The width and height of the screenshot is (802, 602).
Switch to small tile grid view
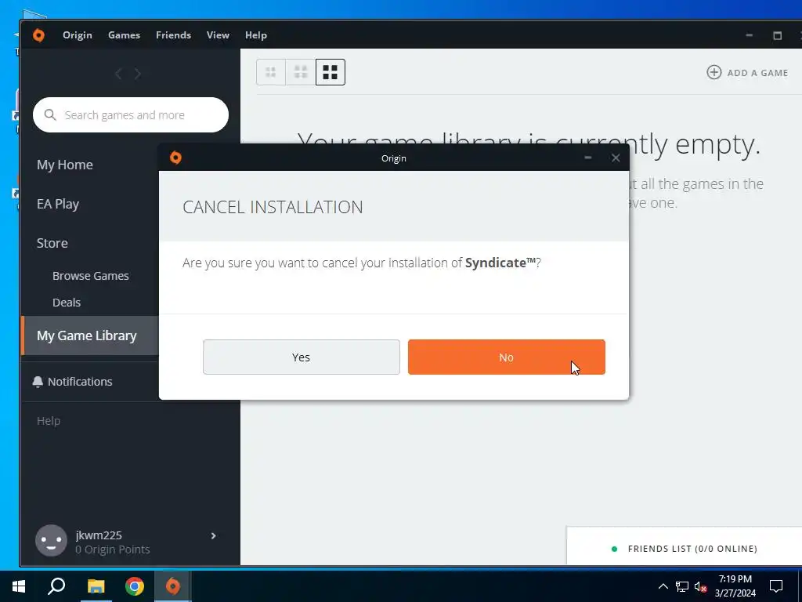coord(270,72)
